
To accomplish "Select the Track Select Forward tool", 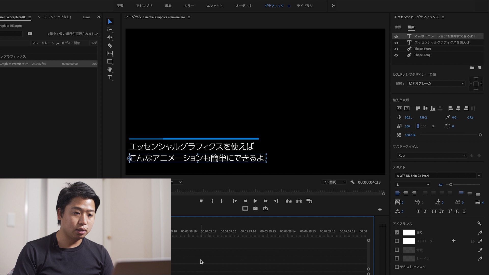I will (110, 30).
